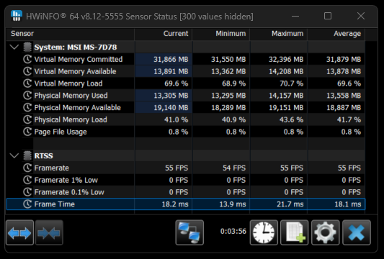Screen dimensions: 384x259
Task: Click the 21.7 ms maximum frame time
Action: coord(290,204)
